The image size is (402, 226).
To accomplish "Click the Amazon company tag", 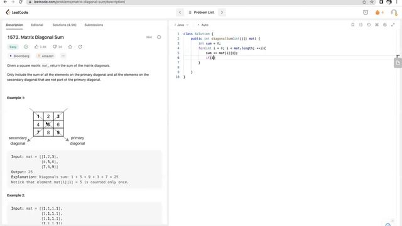I will pos(45,56).
